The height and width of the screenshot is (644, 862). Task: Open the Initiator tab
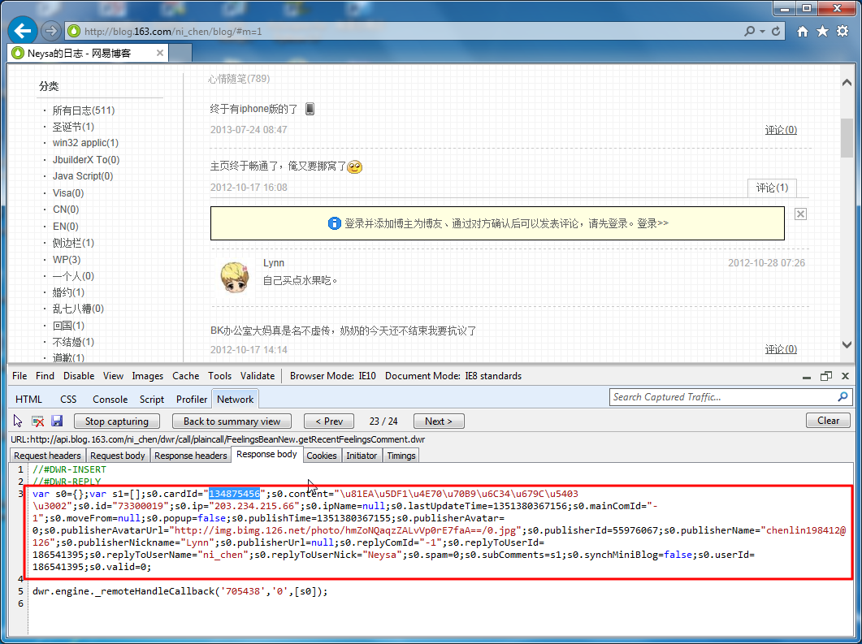click(x=362, y=456)
